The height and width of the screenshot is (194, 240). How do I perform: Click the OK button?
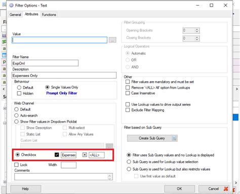tap(179, 189)
